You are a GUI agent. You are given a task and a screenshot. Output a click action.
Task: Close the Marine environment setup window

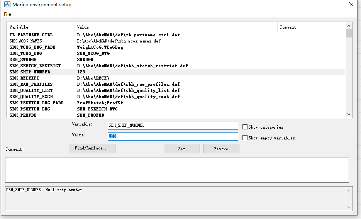coord(351,5)
